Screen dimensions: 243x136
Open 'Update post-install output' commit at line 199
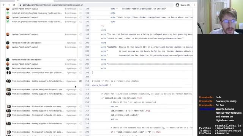[25, 34]
